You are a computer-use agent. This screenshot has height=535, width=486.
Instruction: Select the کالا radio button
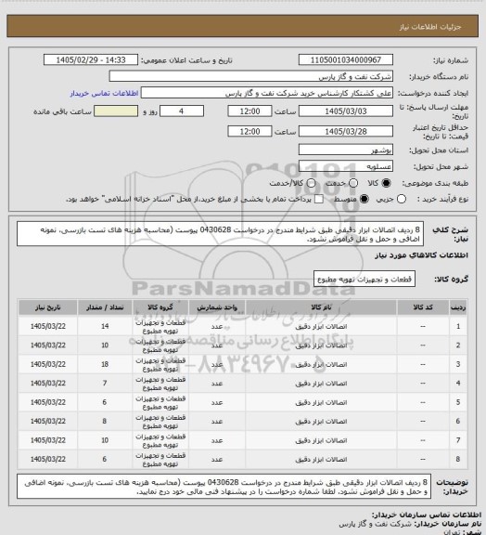(386, 183)
